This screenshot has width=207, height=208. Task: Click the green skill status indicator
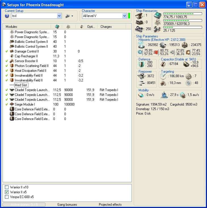click(129, 16)
